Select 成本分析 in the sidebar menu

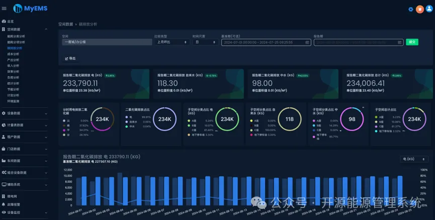[x=13, y=54]
